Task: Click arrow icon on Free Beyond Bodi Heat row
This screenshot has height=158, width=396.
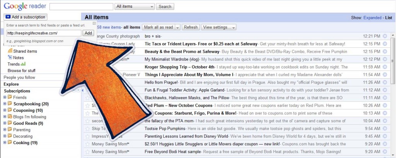Action: point(385,152)
